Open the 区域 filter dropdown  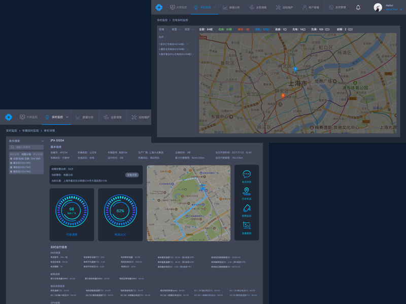pyautogui.click(x=163, y=29)
